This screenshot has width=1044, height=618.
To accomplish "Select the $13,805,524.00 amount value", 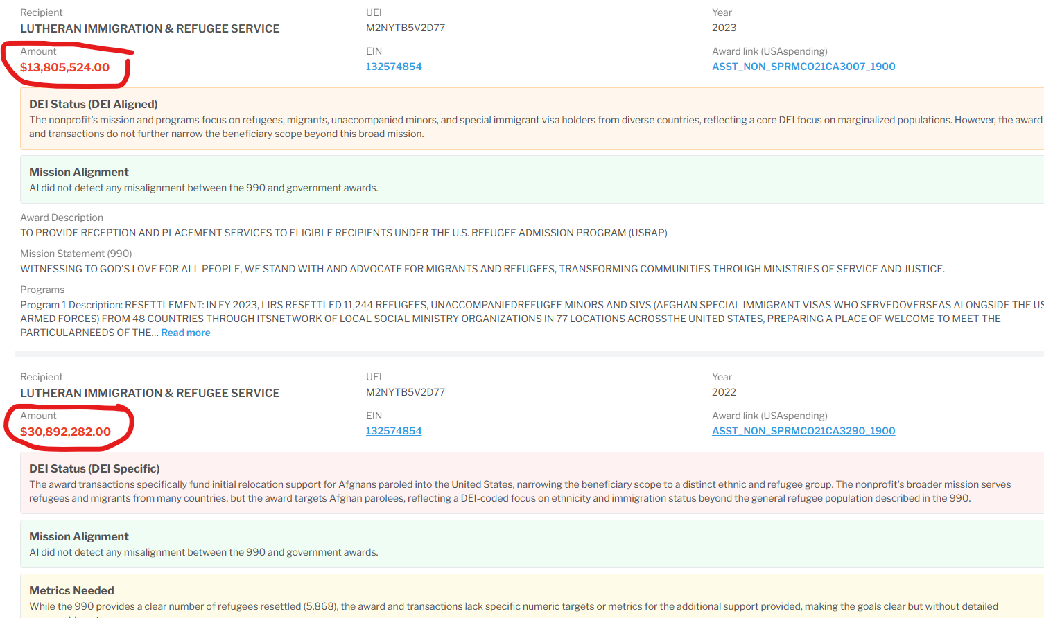I will point(64,67).
